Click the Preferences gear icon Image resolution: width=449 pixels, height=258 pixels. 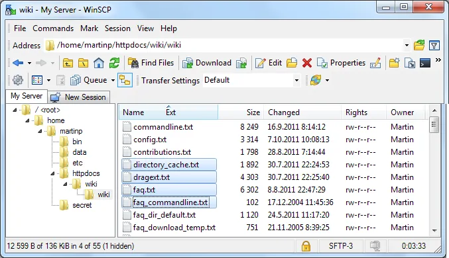(18, 80)
